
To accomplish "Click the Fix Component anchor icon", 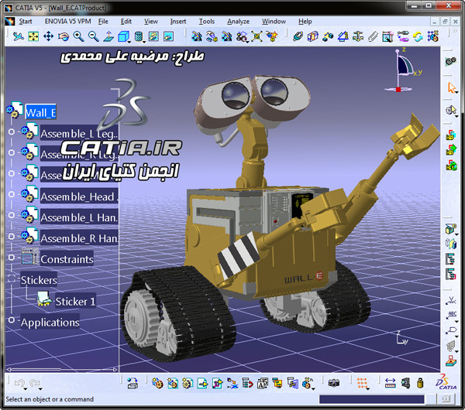I will (358, 36).
